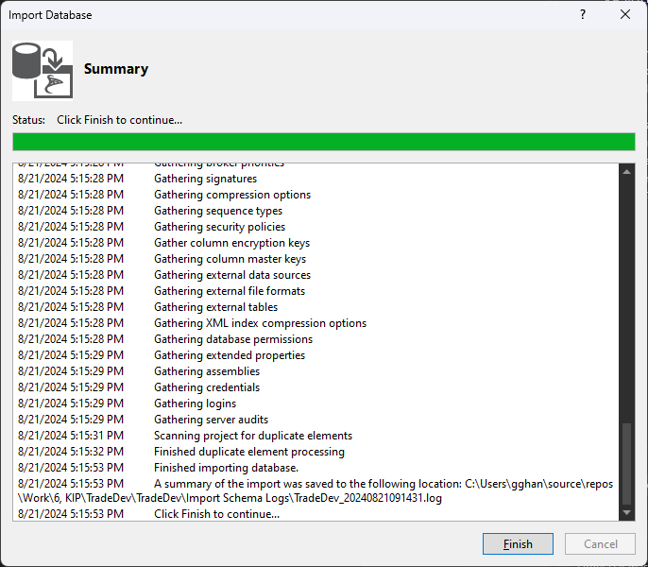This screenshot has width=648, height=567.
Task: Select the "Gathering signatures" log entry
Action: [x=205, y=179]
